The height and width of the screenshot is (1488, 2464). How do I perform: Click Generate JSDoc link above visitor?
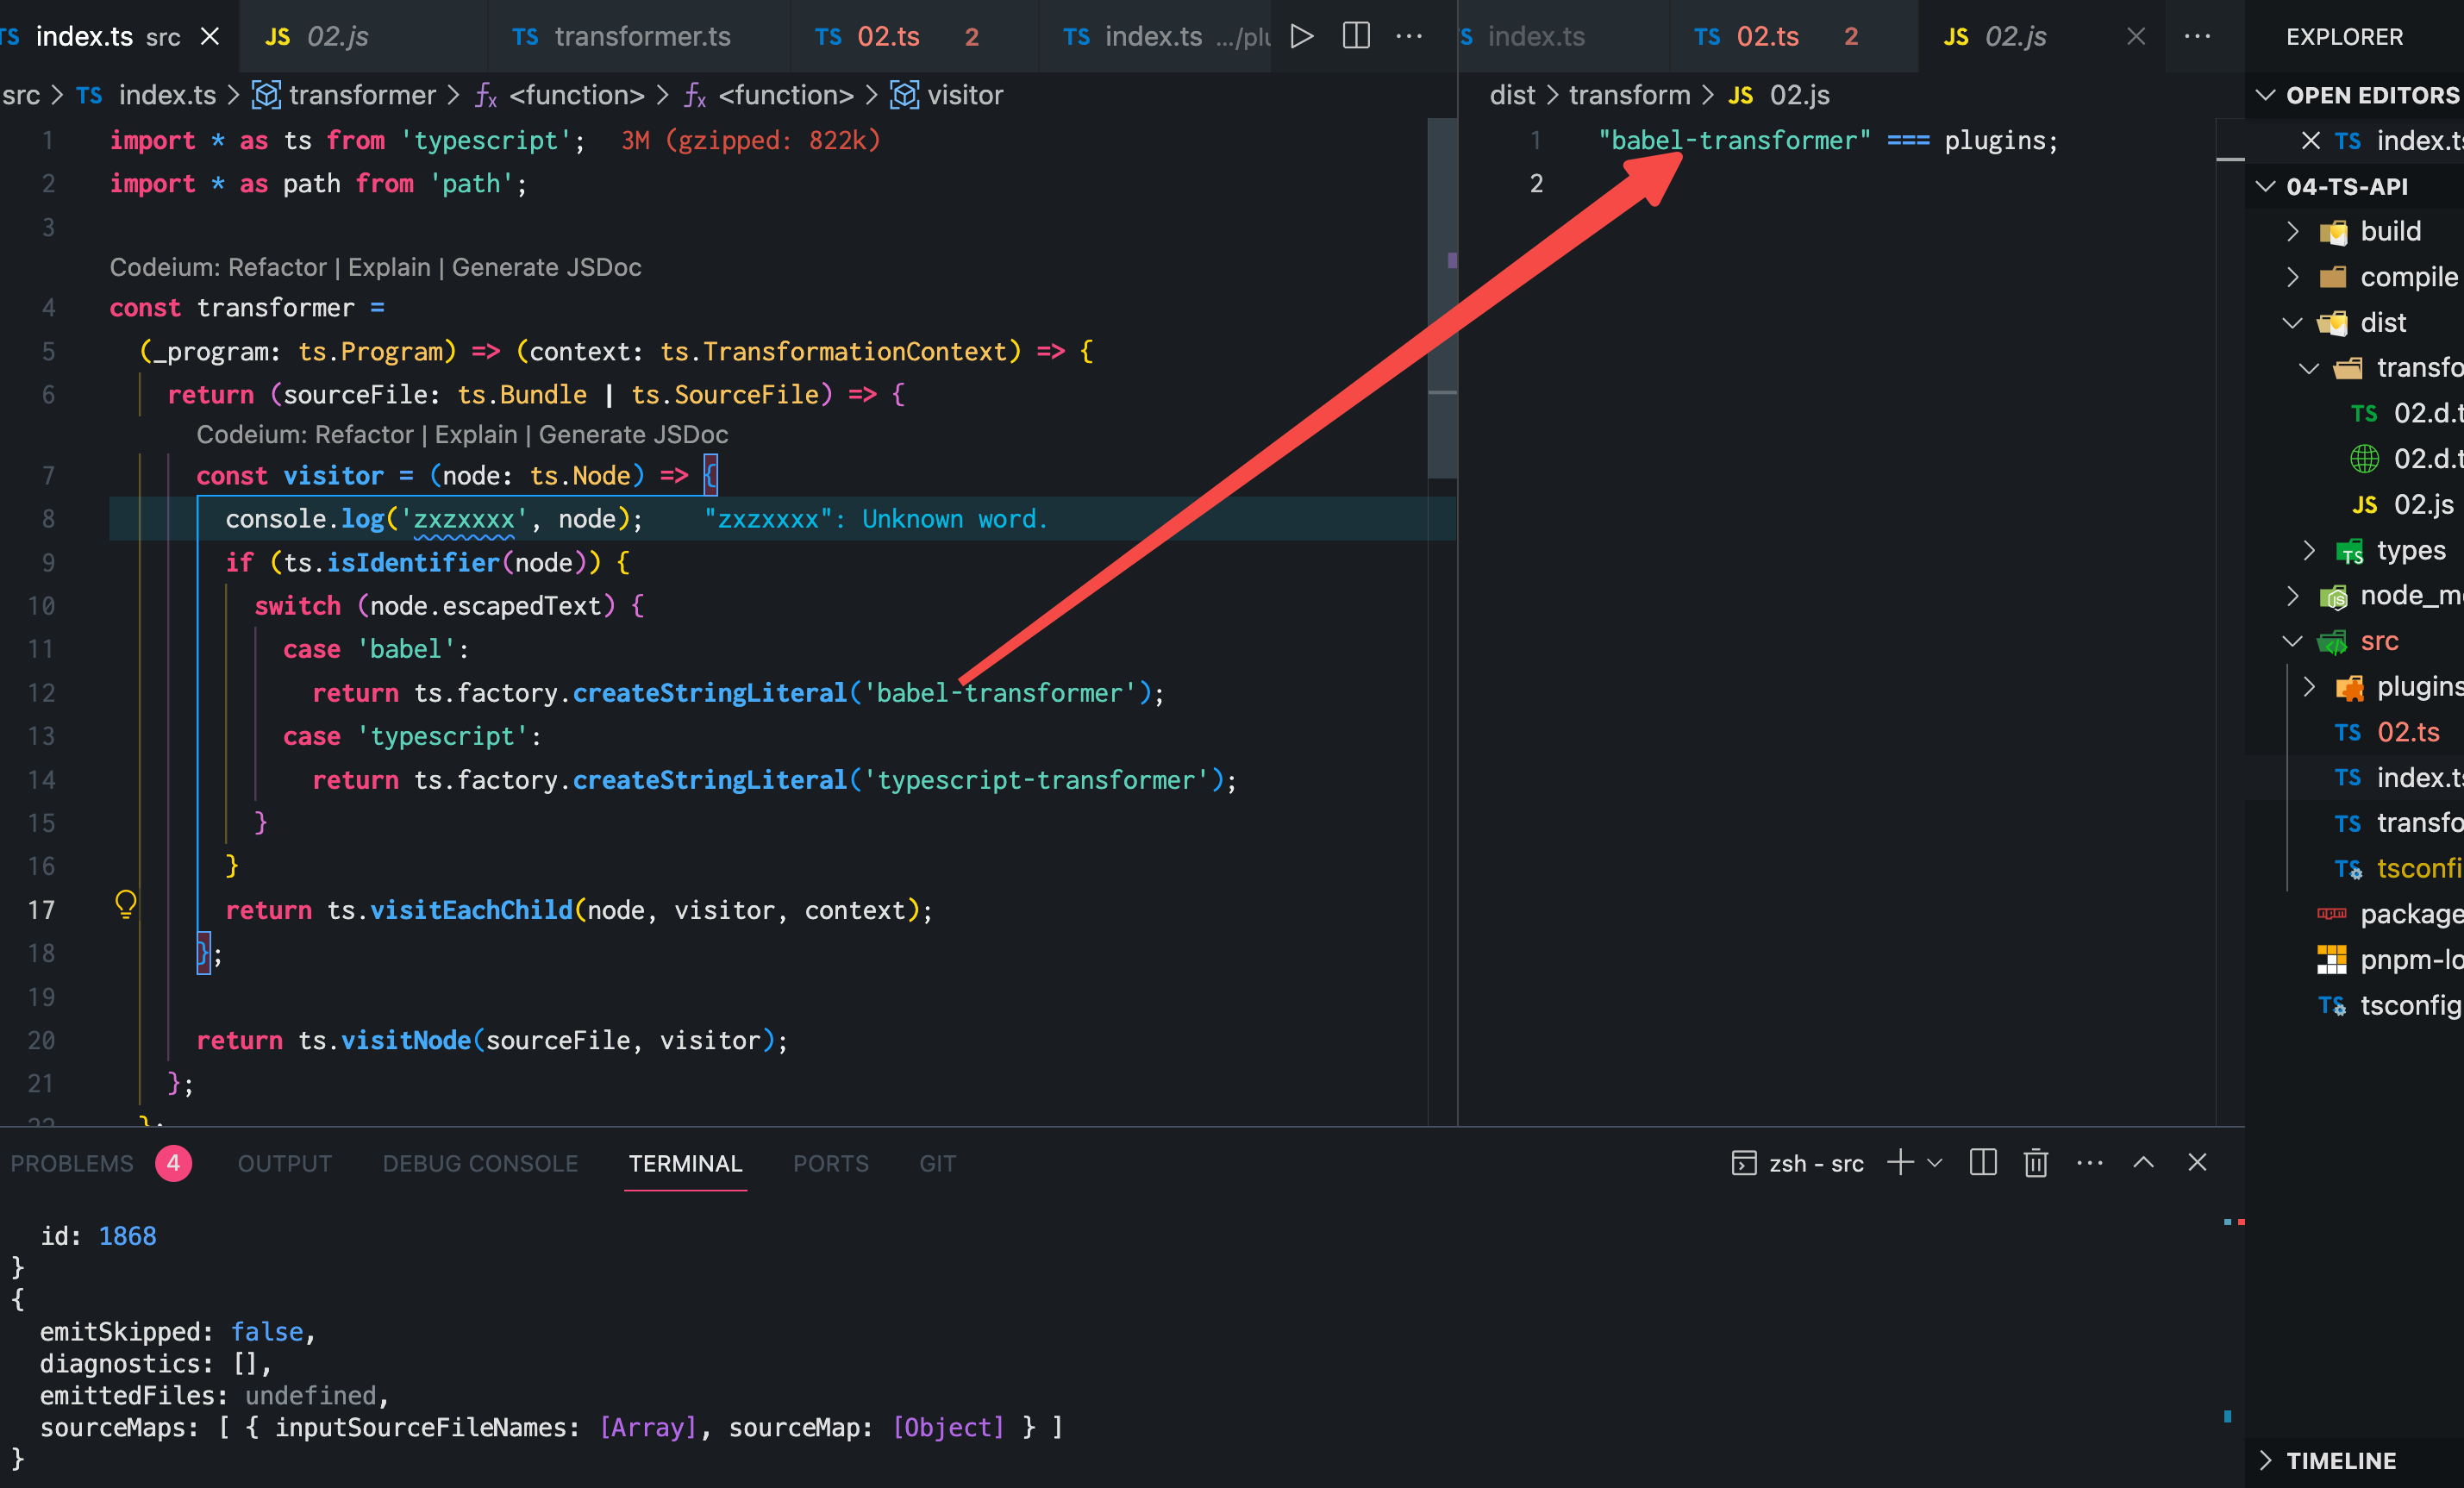[x=633, y=435]
